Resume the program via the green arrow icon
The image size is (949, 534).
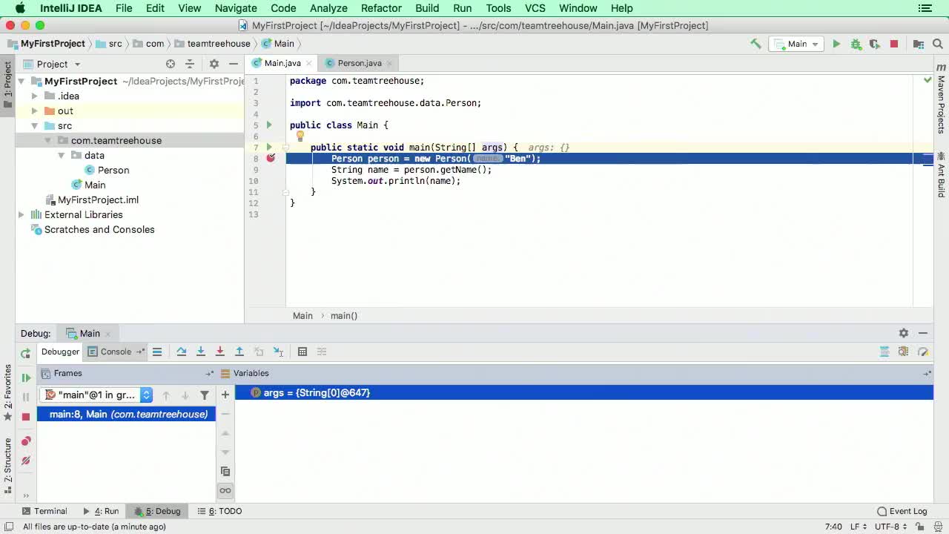pyautogui.click(x=25, y=379)
